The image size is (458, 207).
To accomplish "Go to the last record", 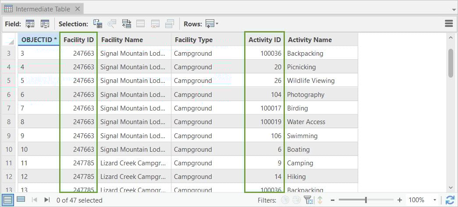I will click(x=47, y=200).
